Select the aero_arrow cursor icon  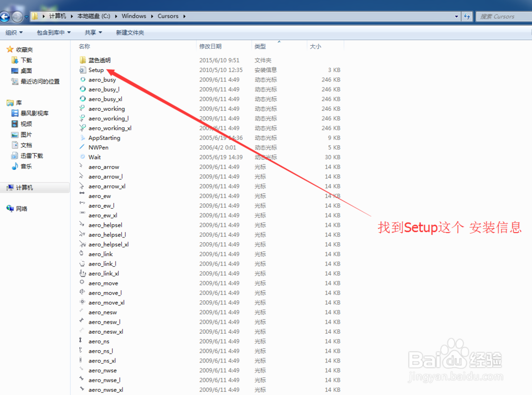tap(81, 166)
